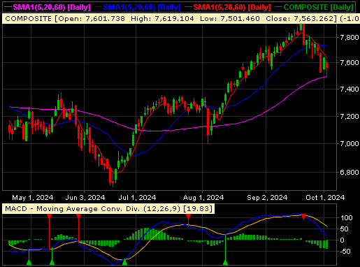This screenshot has height=267, width=360.
Task: Click the COMPOSITE open-high-low-close info bar
Action: click(x=181, y=19)
